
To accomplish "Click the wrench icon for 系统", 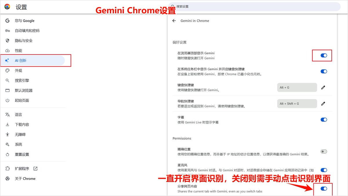I will click(8, 144).
